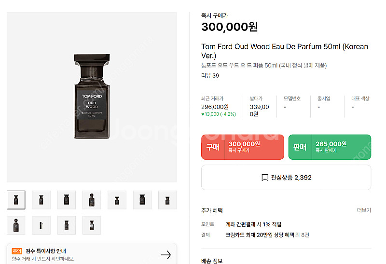386x264 pixels.
Task: Show the other 외 8건 payment benefits
Action: click(x=302, y=235)
